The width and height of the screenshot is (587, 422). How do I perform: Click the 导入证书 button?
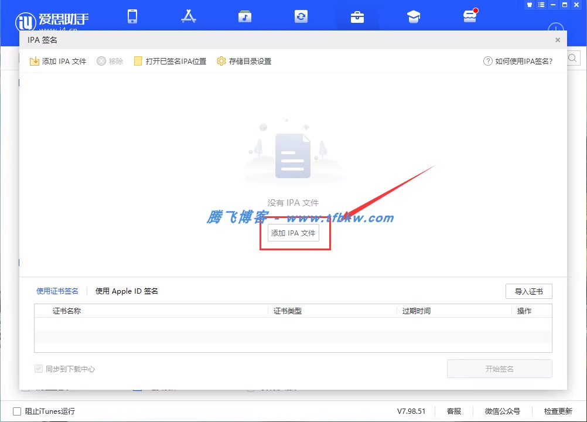click(x=528, y=291)
